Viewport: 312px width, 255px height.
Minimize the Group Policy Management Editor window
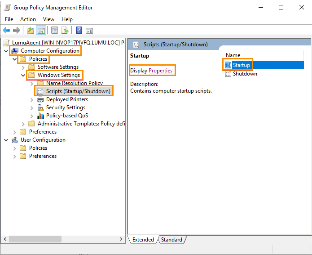point(261,7)
